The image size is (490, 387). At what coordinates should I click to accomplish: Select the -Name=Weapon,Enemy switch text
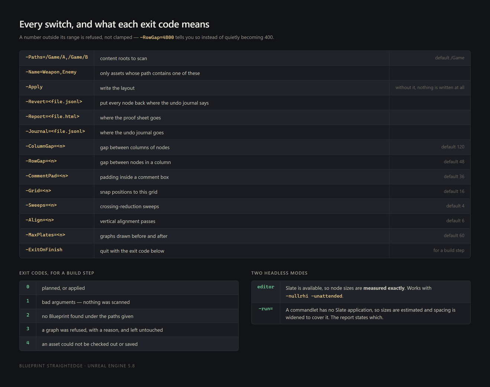[51, 72]
